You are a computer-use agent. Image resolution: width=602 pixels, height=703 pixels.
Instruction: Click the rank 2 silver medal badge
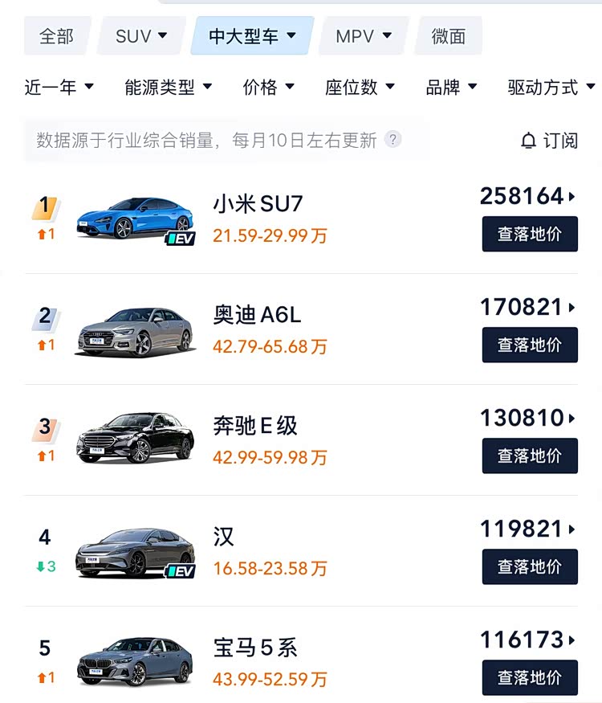click(x=44, y=317)
